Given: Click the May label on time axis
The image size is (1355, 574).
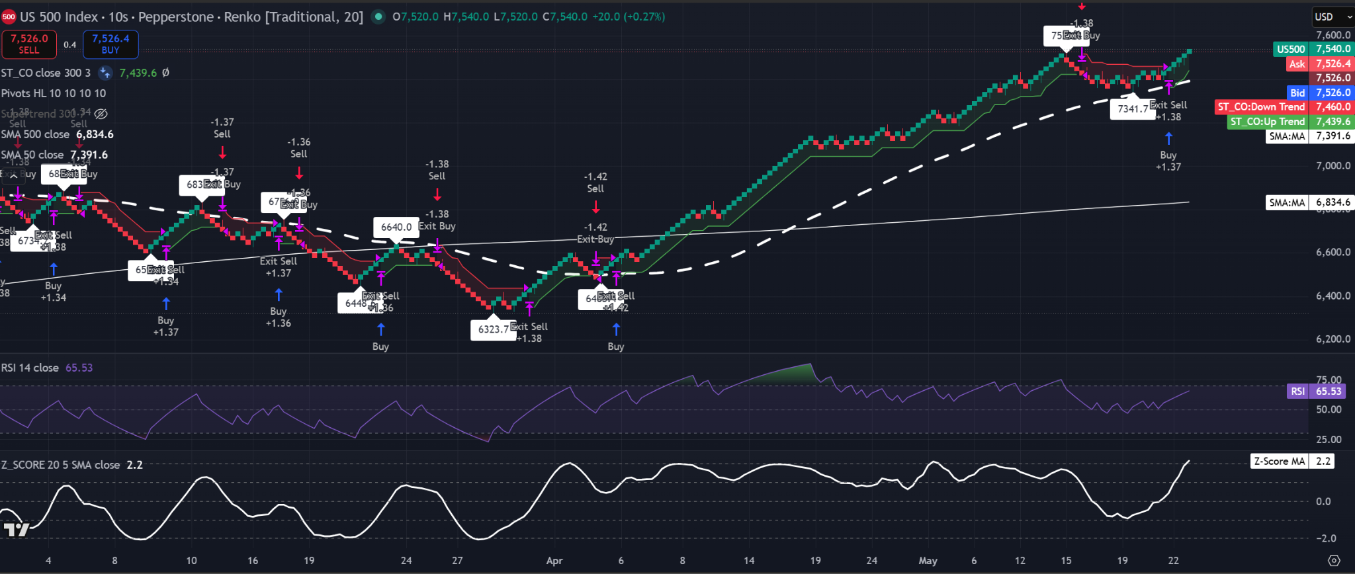Looking at the screenshot, I should tap(928, 561).
